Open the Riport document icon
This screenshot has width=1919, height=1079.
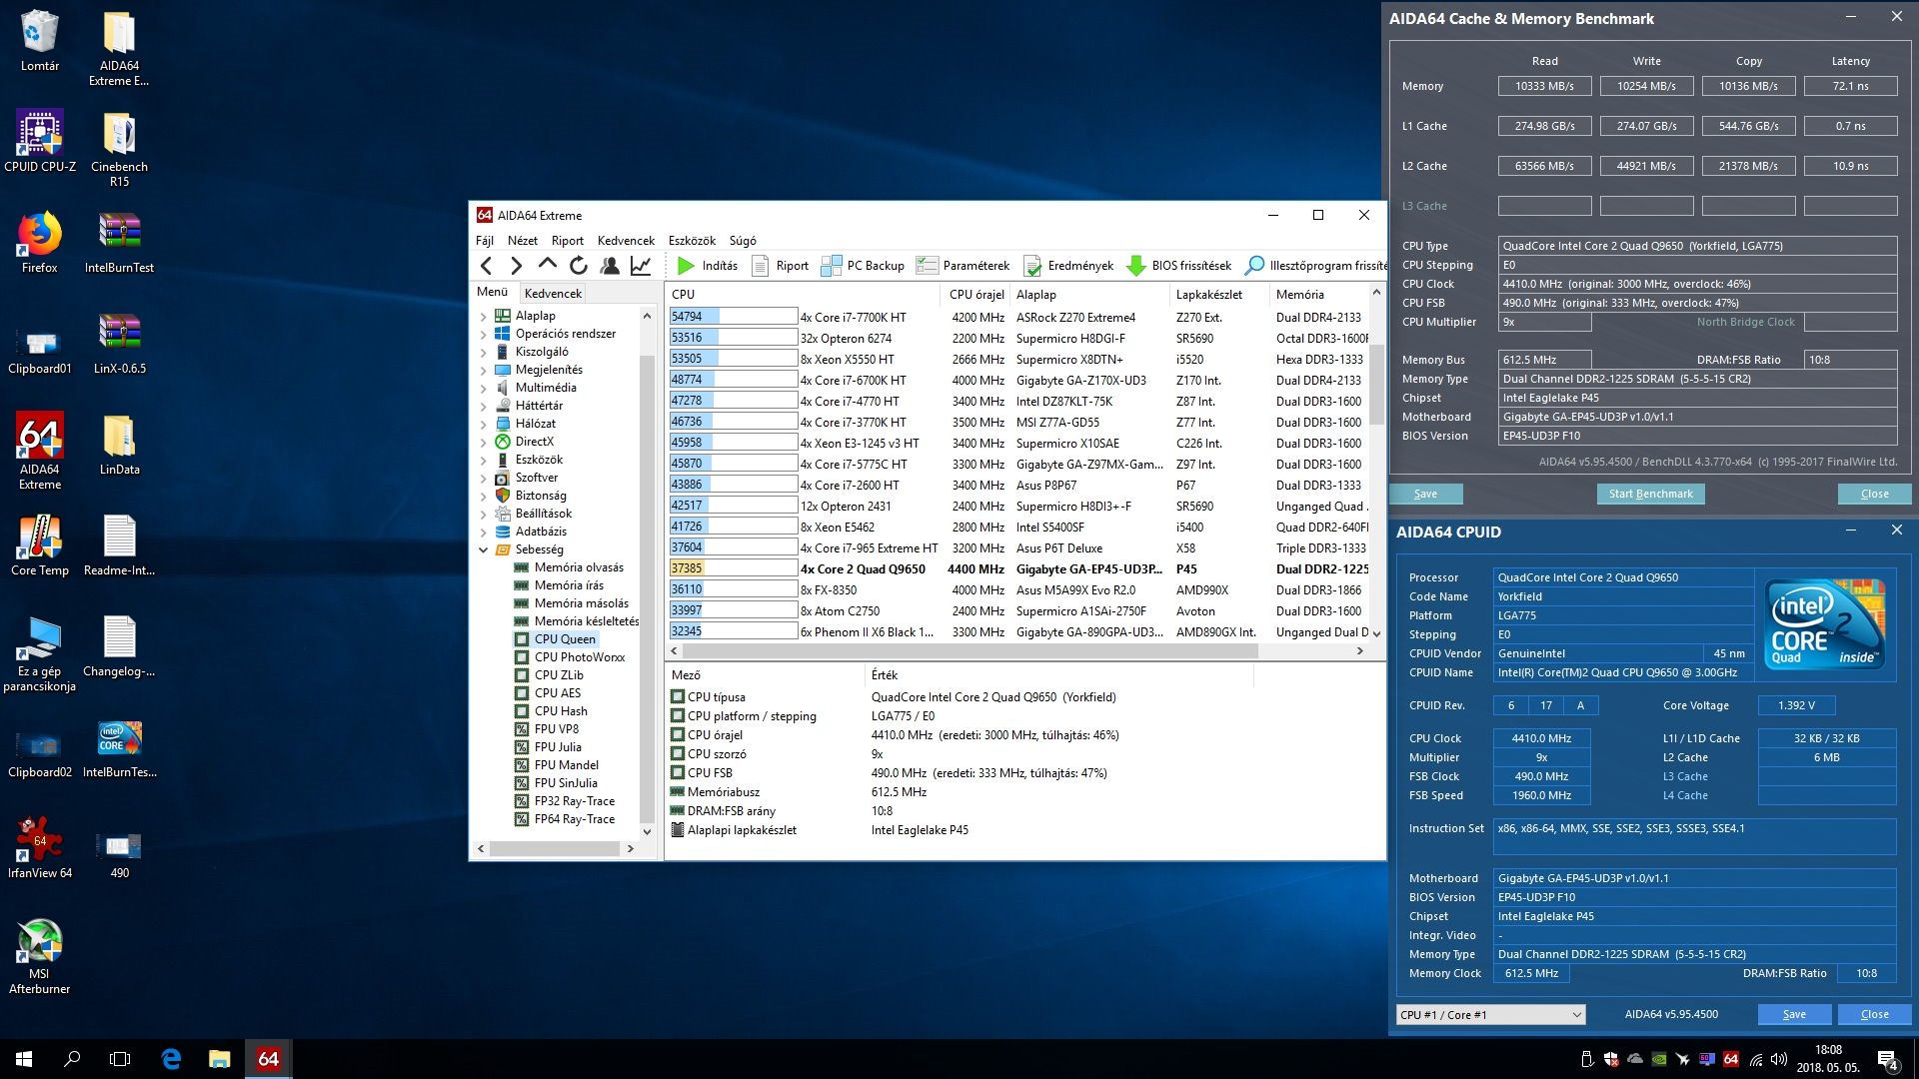761,266
